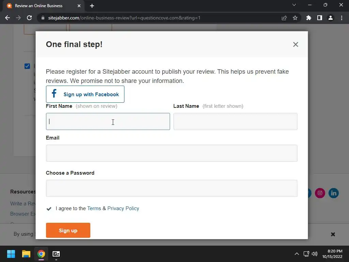Open Instagram social icon
The width and height of the screenshot is (349, 262).
pos(320,193)
